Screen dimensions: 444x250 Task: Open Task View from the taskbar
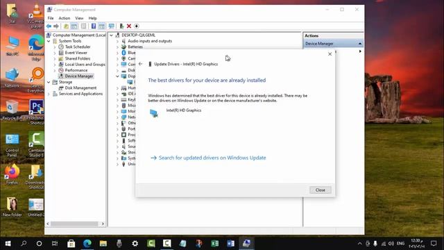pos(55,244)
